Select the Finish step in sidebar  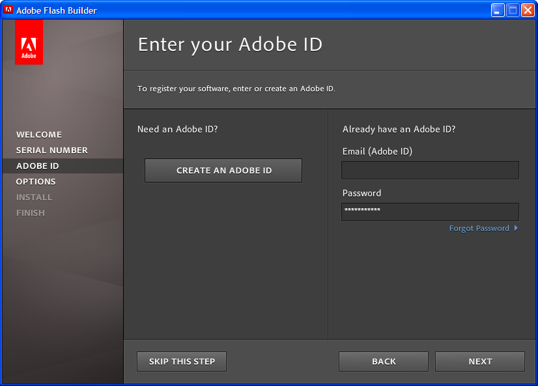tap(31, 213)
